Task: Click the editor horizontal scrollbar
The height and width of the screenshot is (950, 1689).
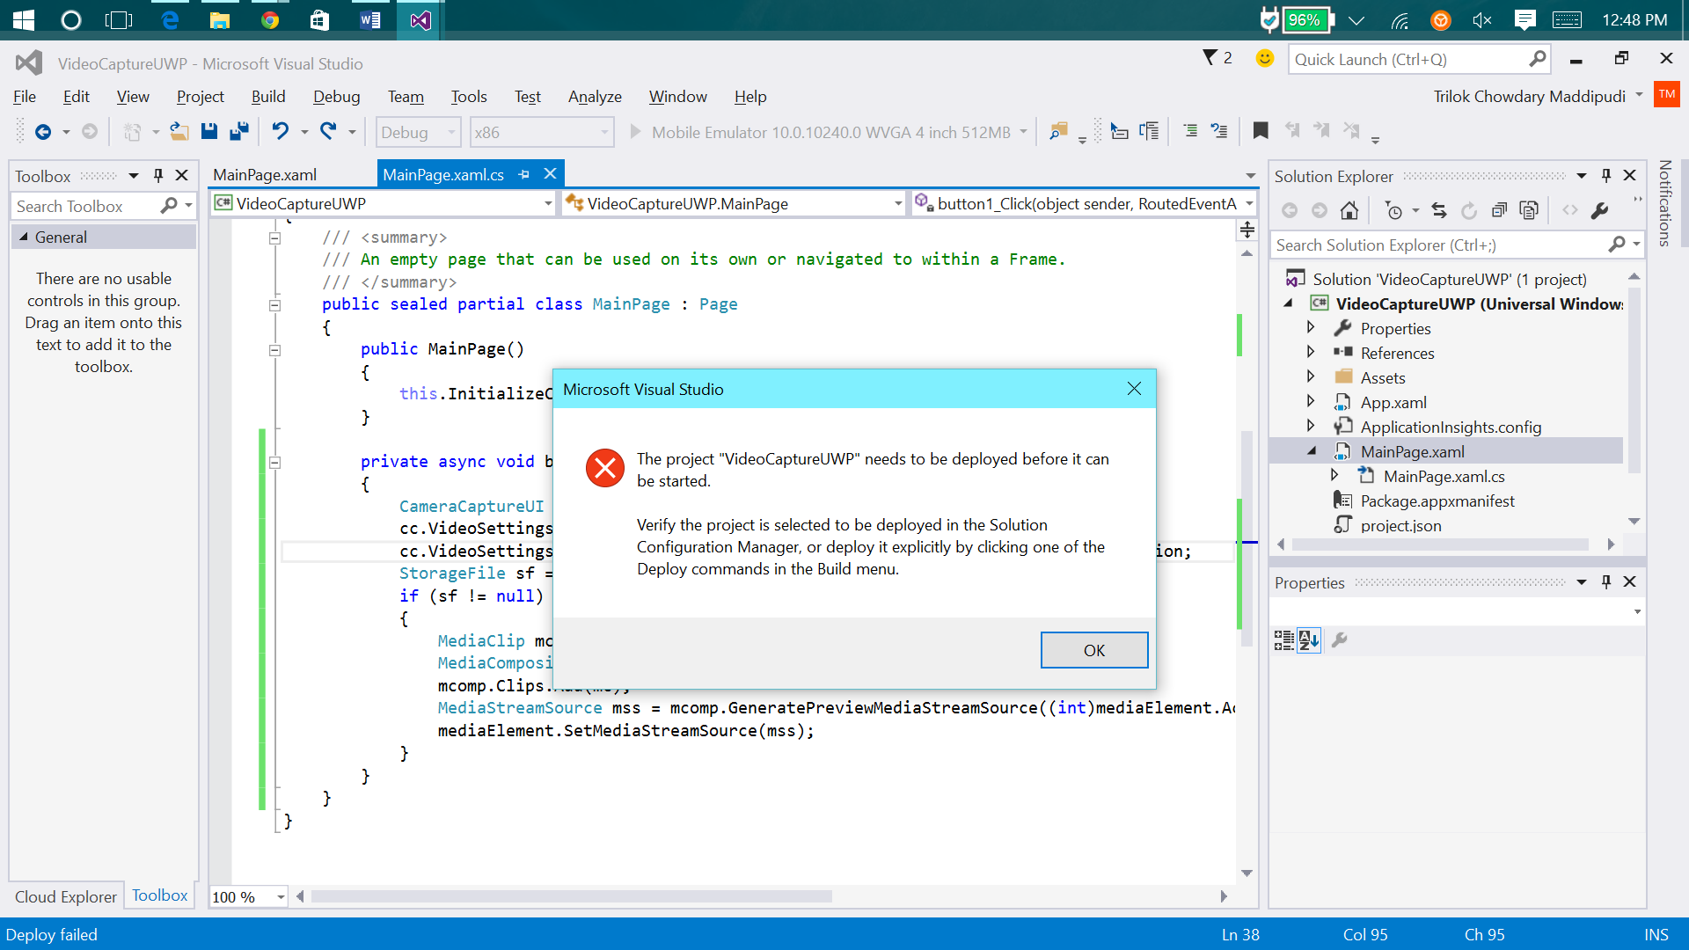Action: coord(572,896)
